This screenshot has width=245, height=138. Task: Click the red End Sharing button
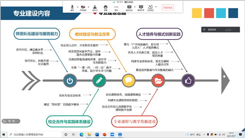pyautogui.click(x=168, y=8)
